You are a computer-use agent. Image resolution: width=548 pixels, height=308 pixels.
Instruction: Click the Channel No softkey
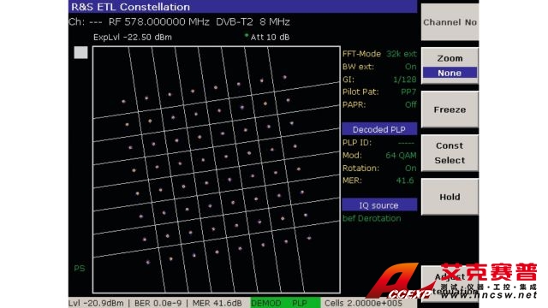(x=450, y=22)
